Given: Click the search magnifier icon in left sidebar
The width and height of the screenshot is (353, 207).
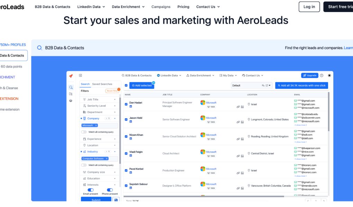Looking at the screenshot, I should (71, 88).
